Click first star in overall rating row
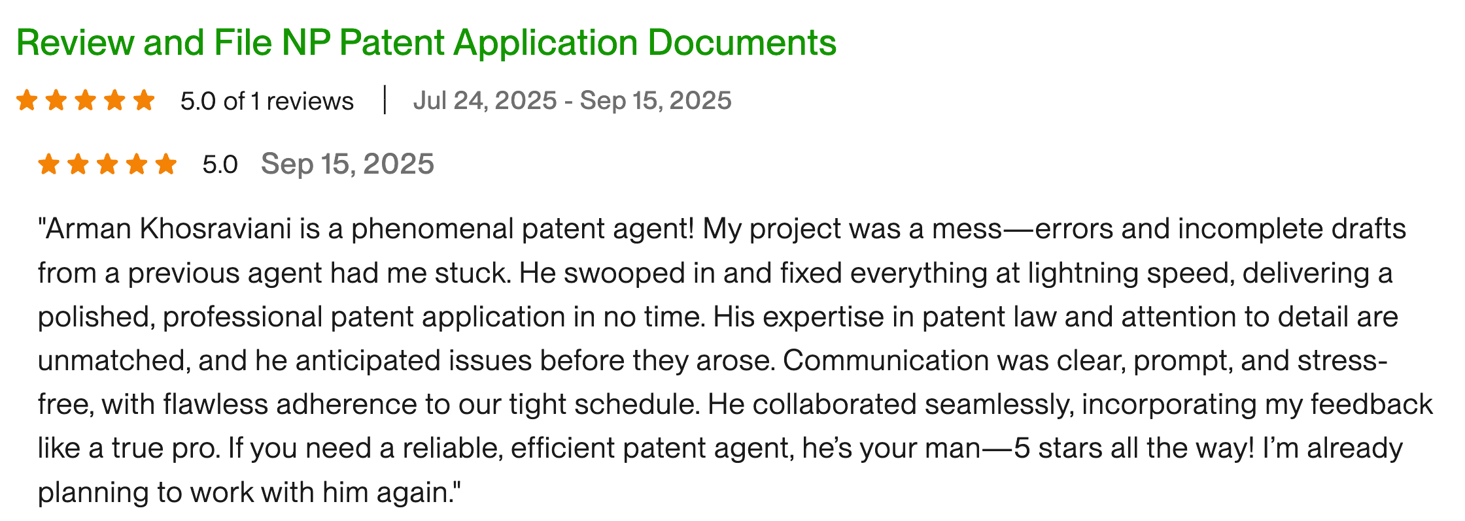Screen dimensions: 1465x521 27,101
